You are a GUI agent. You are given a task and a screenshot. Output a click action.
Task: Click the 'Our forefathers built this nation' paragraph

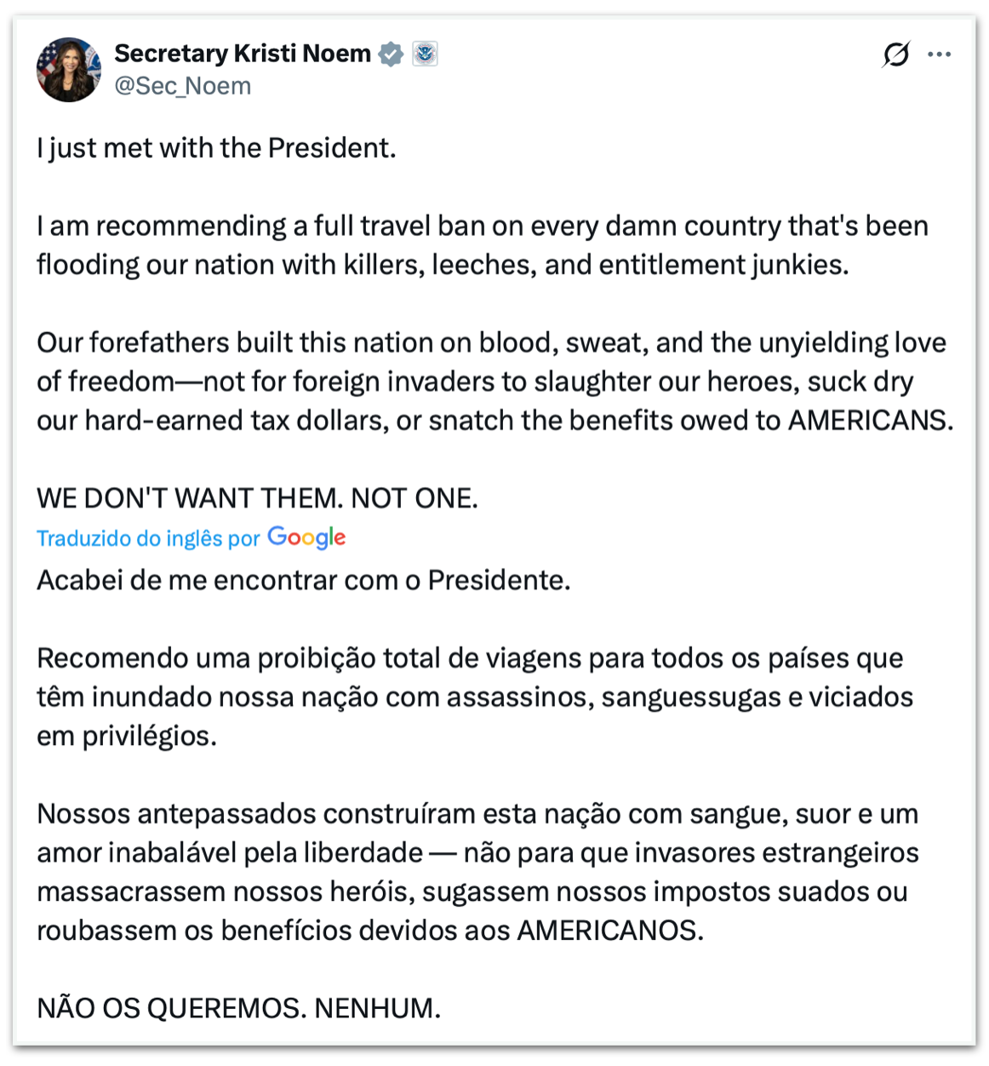[494, 381]
